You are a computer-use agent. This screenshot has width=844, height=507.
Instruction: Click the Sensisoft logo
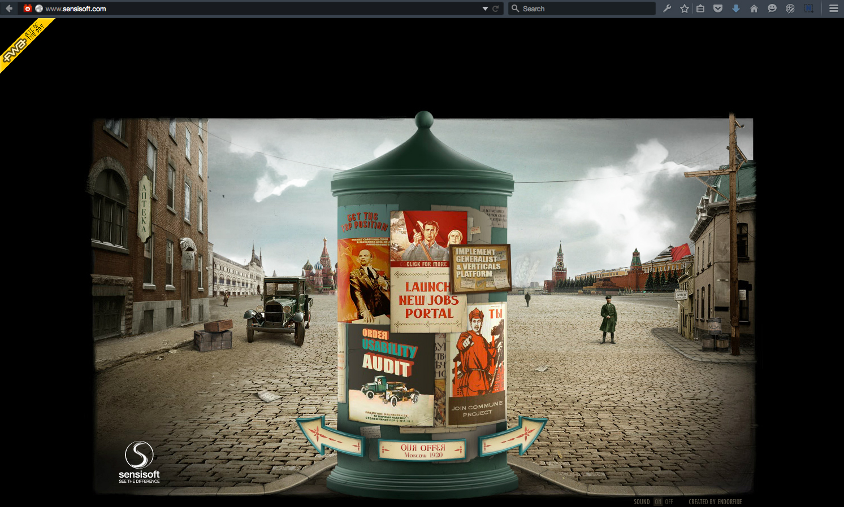tap(139, 462)
